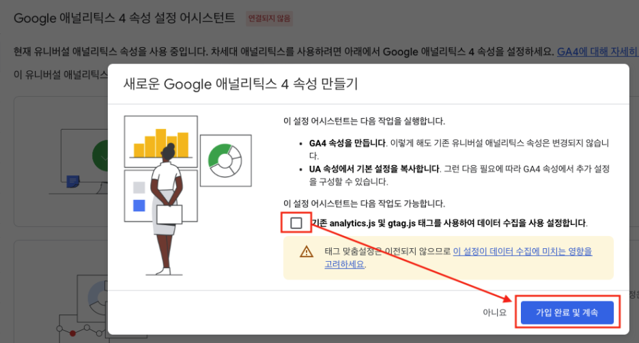Click the text 이 설정 어시스턴트는 다음 작업도 가능합니다
This screenshot has width=639, height=343.
(x=365, y=203)
